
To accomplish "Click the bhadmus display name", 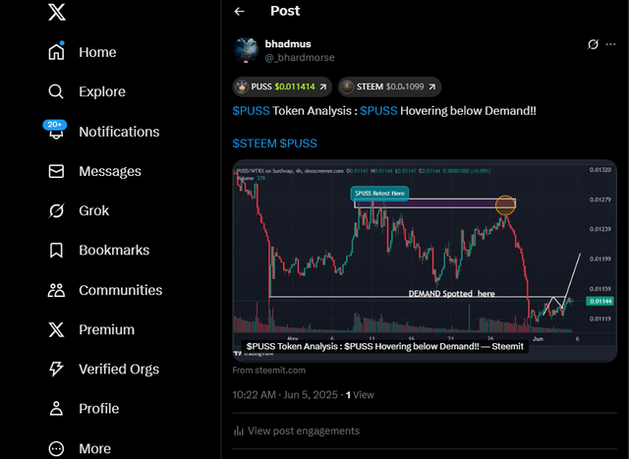I will click(288, 43).
